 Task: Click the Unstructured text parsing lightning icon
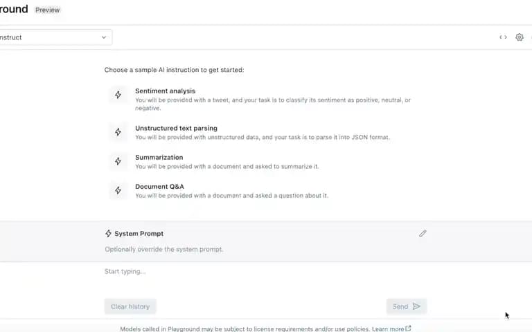118,132
